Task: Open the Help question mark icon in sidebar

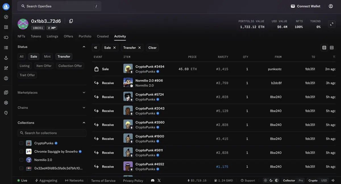Action: coord(6,113)
